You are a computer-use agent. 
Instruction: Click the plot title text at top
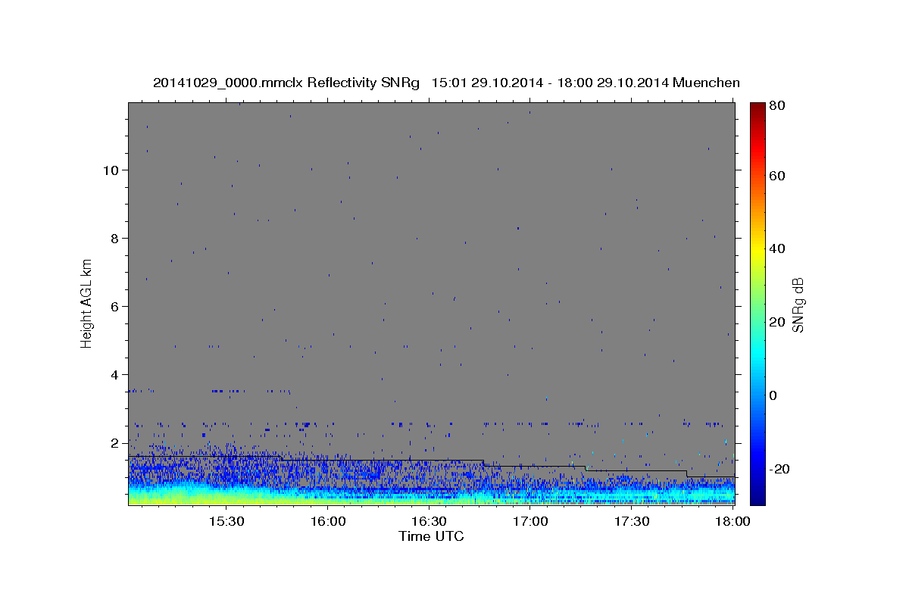(x=446, y=83)
